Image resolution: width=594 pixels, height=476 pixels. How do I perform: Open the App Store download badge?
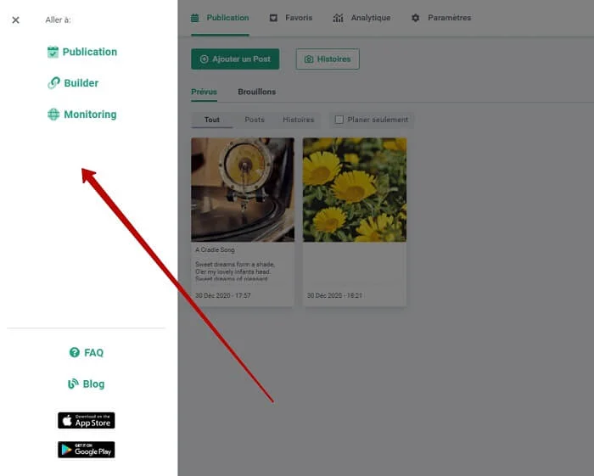[86, 421]
